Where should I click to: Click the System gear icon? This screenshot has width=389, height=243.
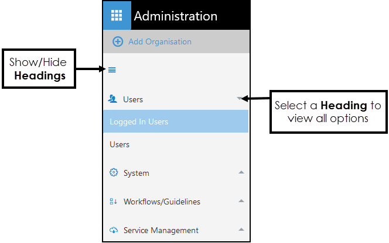coord(114,173)
